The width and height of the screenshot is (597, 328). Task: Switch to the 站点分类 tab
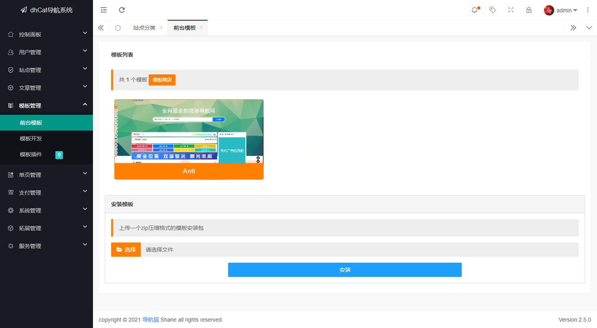(144, 28)
